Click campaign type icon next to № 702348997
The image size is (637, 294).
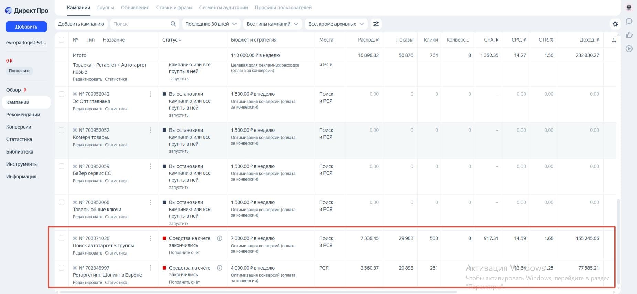[75, 268]
